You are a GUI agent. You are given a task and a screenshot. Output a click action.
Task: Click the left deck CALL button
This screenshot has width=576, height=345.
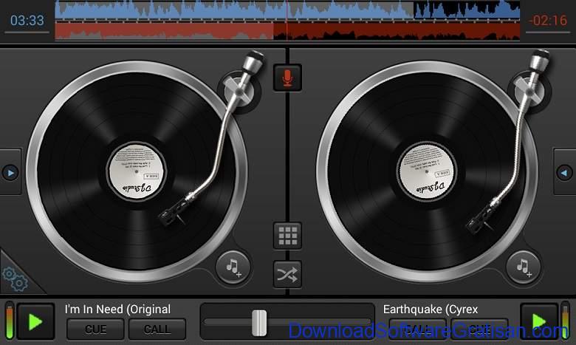(157, 329)
